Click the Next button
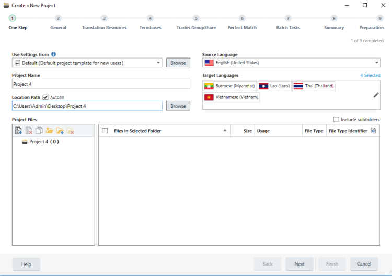This screenshot has height=276, width=392. [299, 264]
